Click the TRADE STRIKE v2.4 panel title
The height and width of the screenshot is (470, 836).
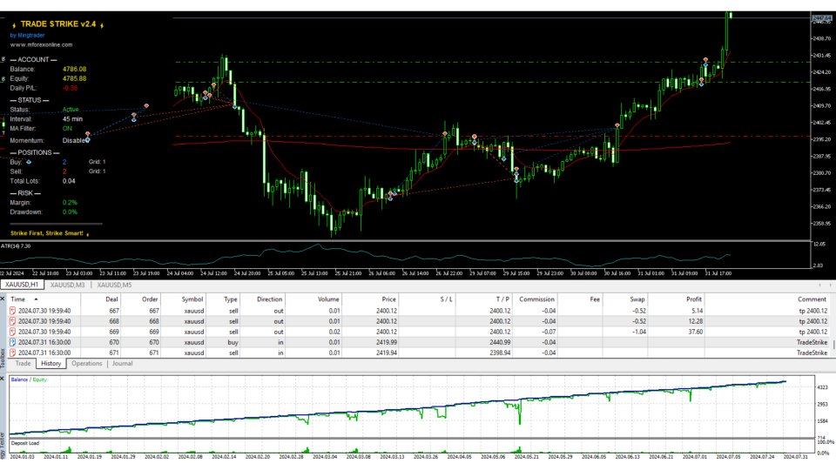58,24
